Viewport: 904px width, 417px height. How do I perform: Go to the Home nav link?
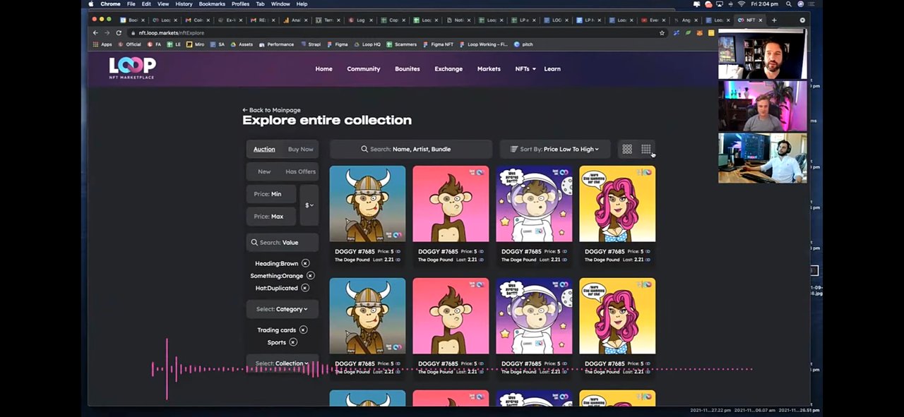coord(323,69)
